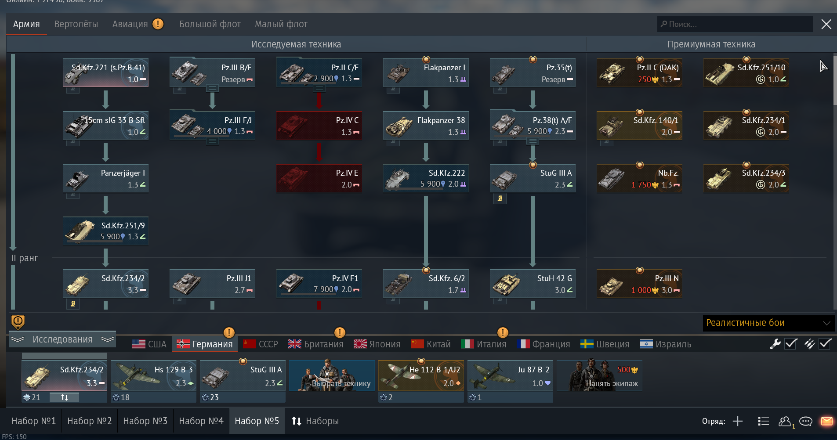Select Hs 129 B-3 crew slot

pyautogui.click(x=153, y=375)
